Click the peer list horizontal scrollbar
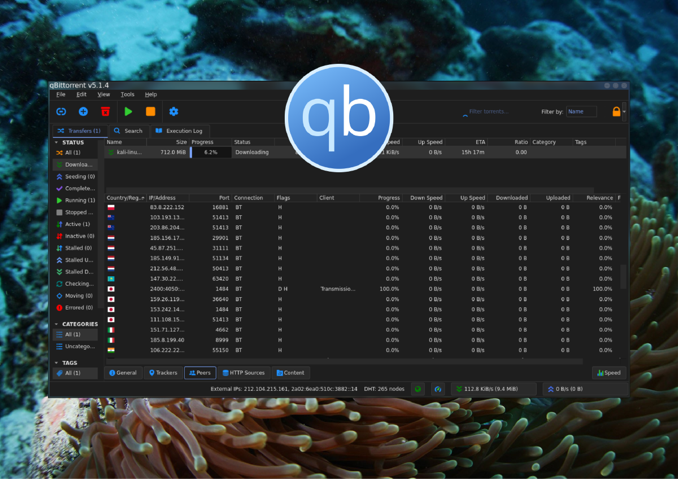The width and height of the screenshot is (678, 479). [x=344, y=361]
